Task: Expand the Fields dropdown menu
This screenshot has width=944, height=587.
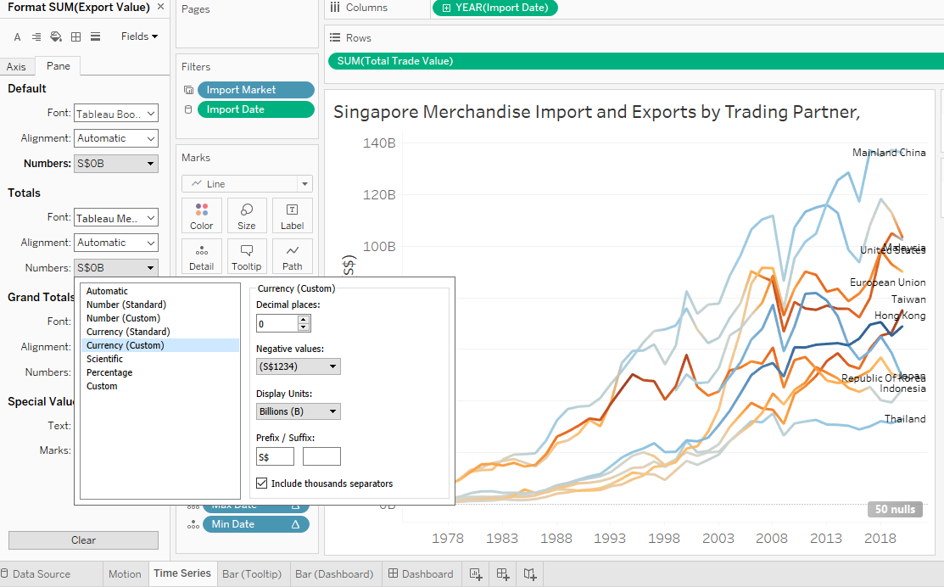Action: pyautogui.click(x=139, y=36)
